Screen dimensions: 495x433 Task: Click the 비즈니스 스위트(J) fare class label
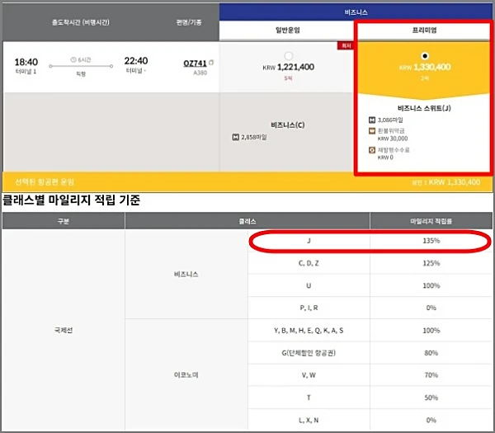[x=424, y=108]
